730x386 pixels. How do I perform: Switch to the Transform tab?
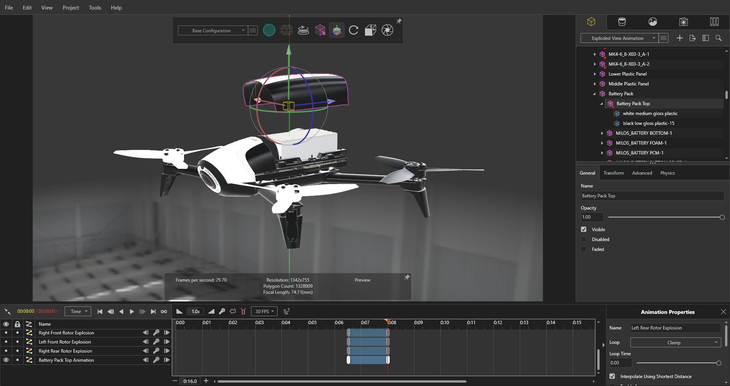pyautogui.click(x=613, y=173)
